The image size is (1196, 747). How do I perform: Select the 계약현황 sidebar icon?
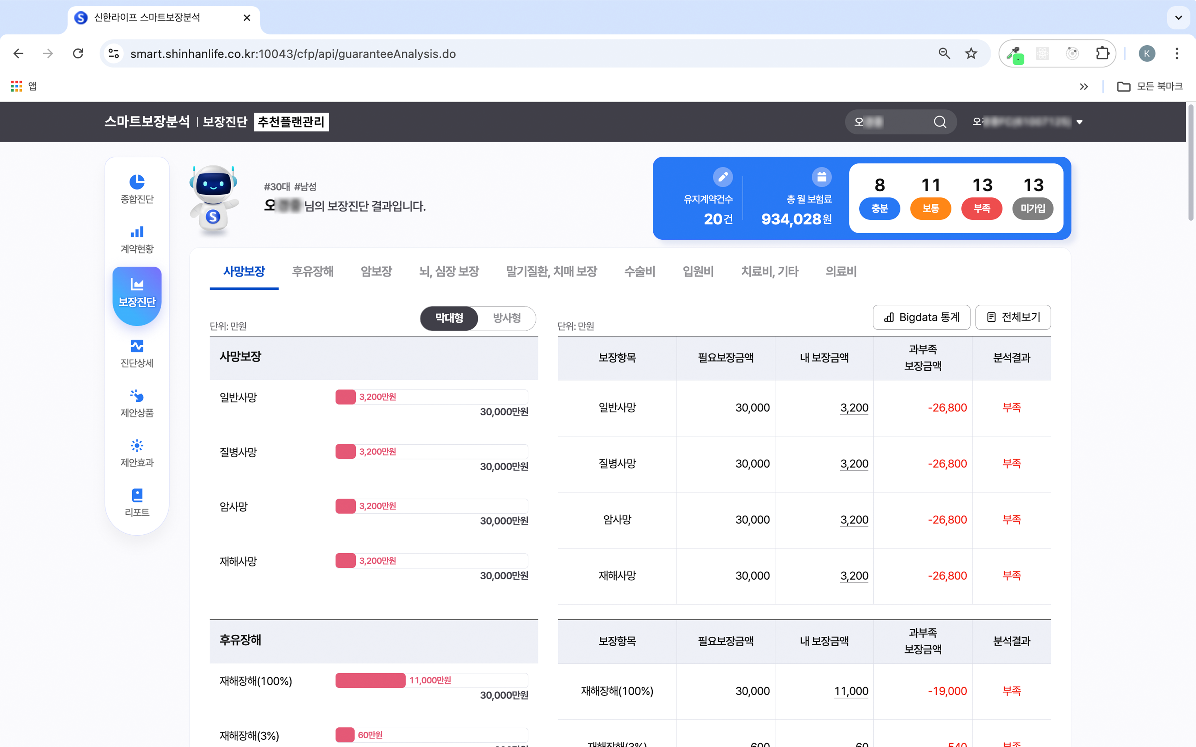pos(137,238)
